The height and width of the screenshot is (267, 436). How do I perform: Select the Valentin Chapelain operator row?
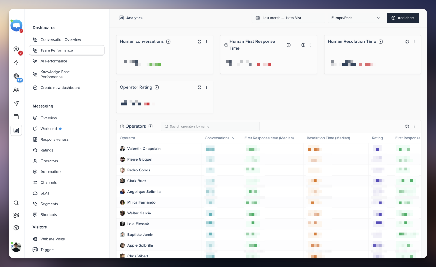[x=268, y=149]
